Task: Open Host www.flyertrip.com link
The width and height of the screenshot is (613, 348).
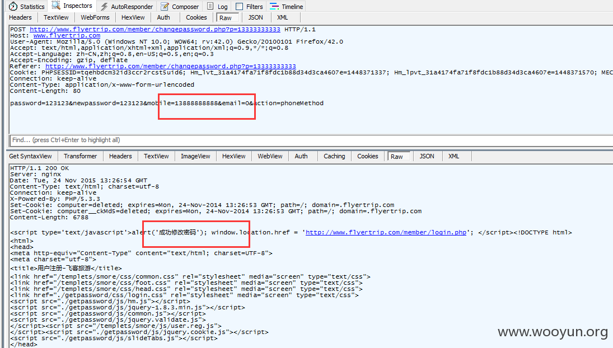Action: [x=67, y=36]
